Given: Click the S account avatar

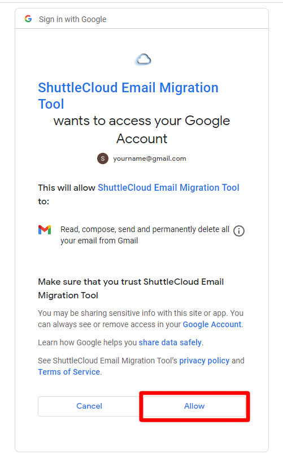Looking at the screenshot, I should [103, 158].
